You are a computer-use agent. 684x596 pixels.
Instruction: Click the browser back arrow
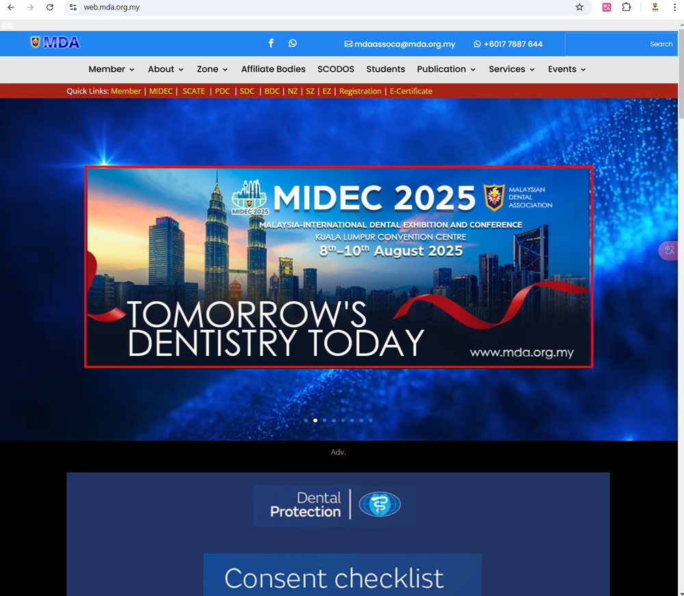[11, 8]
